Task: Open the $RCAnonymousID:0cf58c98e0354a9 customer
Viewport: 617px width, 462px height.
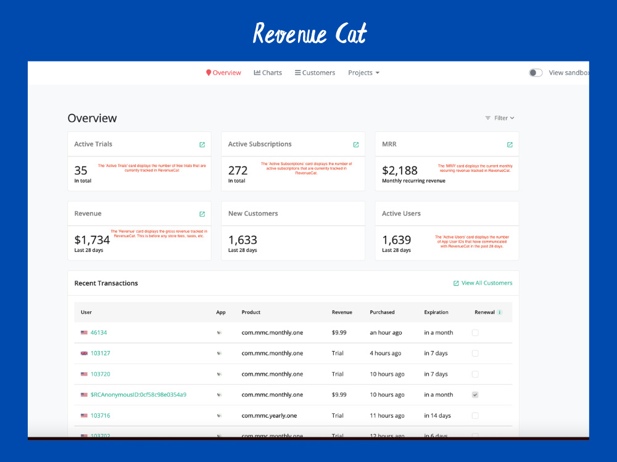Action: coord(138,394)
